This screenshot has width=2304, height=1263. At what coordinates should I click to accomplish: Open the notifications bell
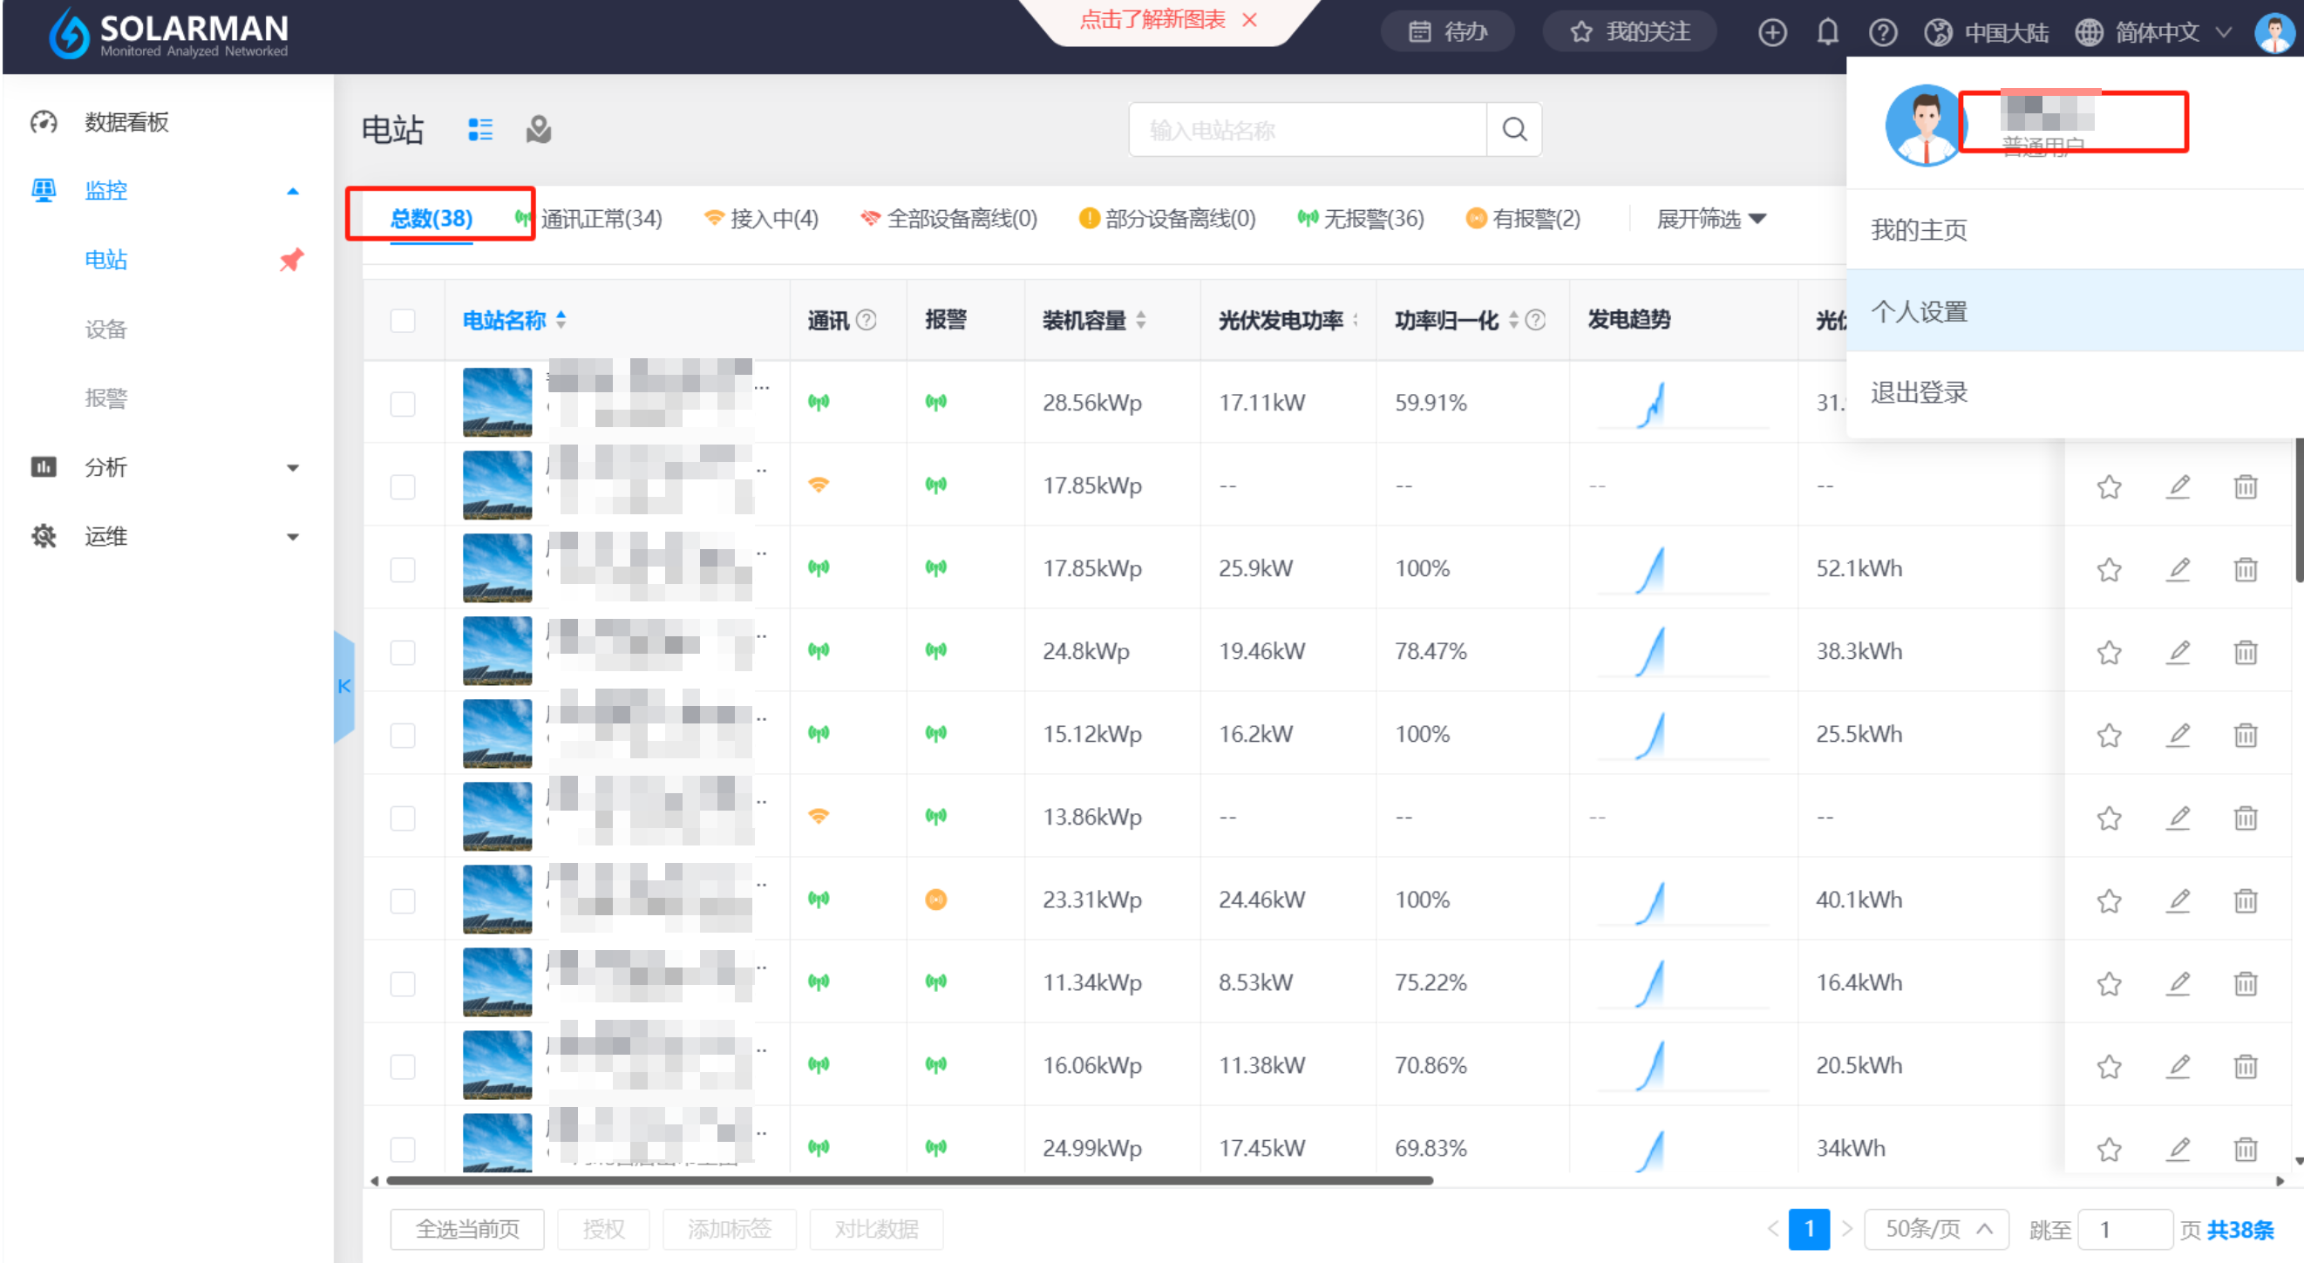coord(1827,32)
